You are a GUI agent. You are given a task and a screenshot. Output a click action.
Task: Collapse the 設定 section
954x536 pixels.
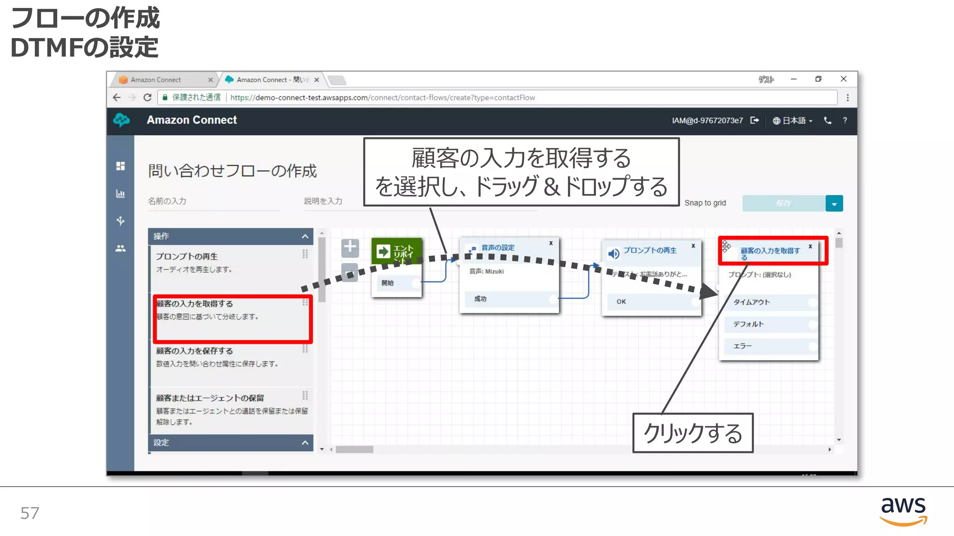[305, 442]
